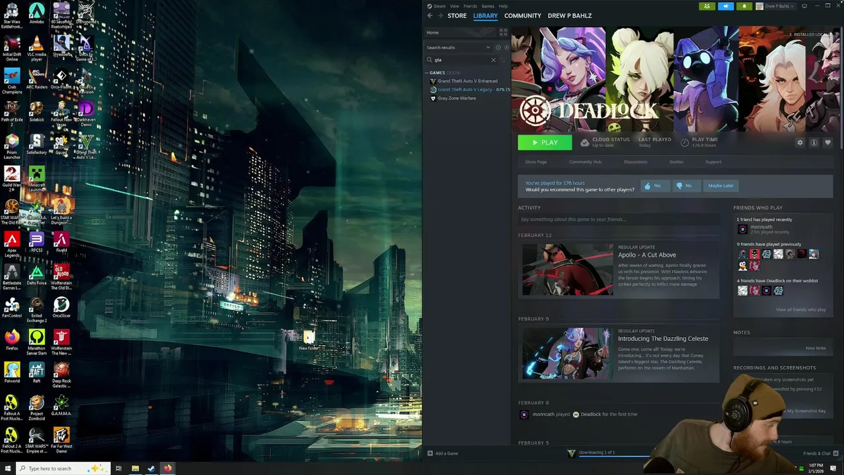Click the No recommendation button
The width and height of the screenshot is (844, 475).
tap(685, 186)
